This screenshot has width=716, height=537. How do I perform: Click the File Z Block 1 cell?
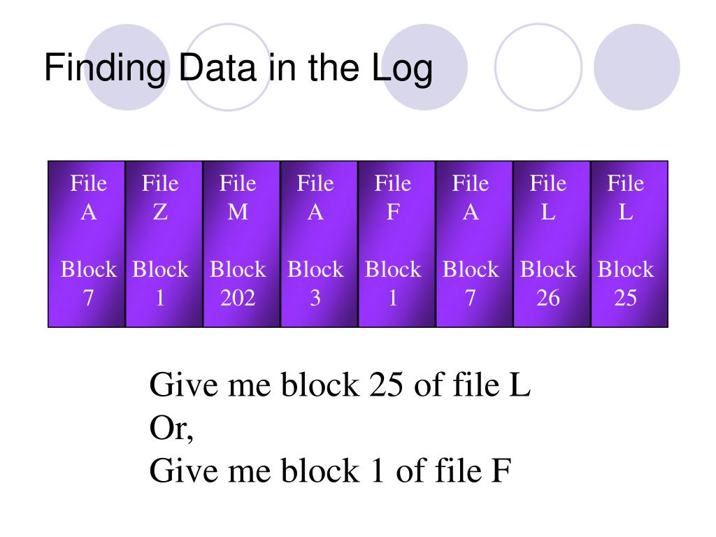(164, 244)
